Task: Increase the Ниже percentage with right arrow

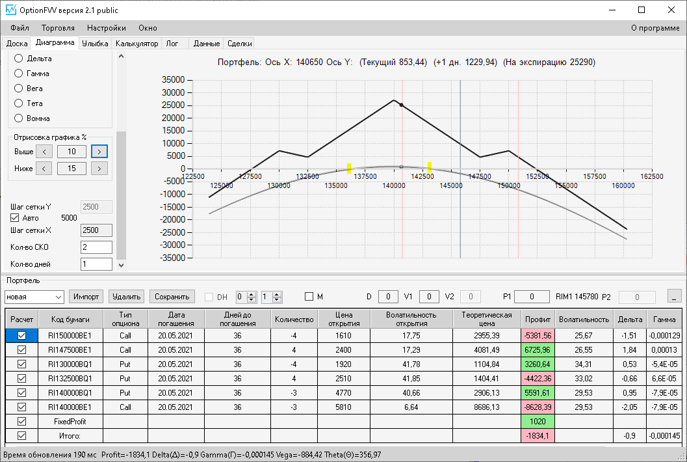Action: pyautogui.click(x=99, y=169)
